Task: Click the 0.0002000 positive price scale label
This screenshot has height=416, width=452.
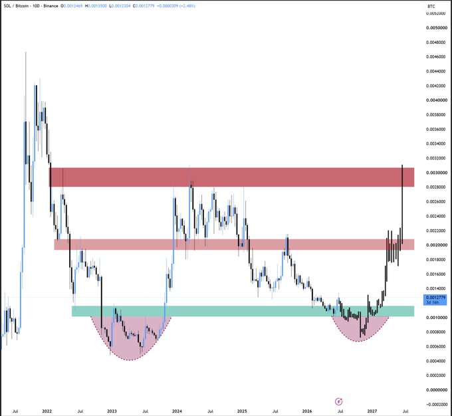Action: point(437,375)
